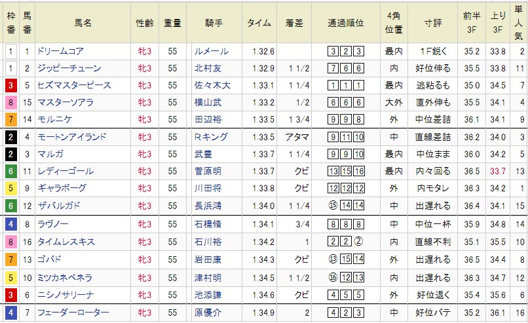Click green frame 6 box beside レディーゴール
Screen dimensions: 528x323
coord(11,171)
